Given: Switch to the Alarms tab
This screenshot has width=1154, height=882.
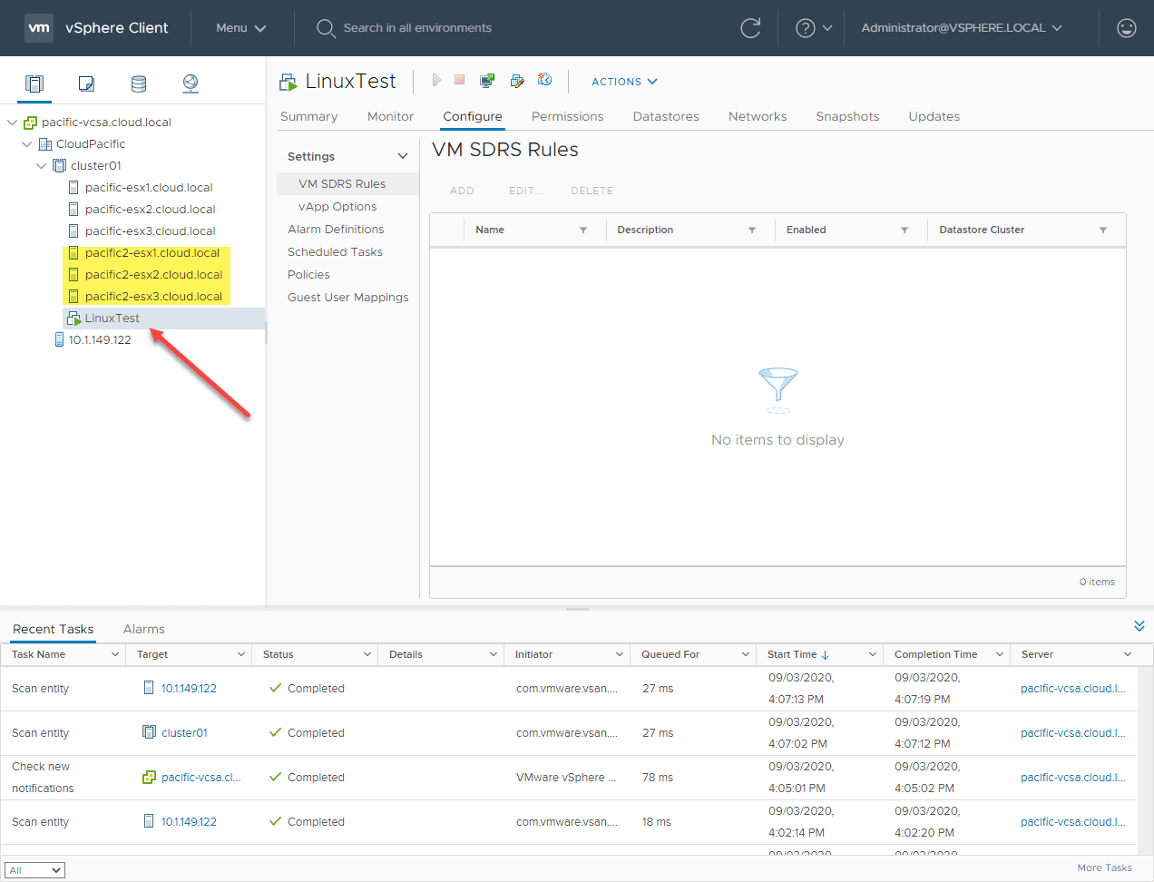Looking at the screenshot, I should tap(143, 629).
